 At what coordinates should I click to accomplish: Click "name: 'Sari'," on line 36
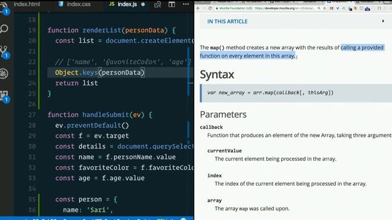tap(88, 210)
